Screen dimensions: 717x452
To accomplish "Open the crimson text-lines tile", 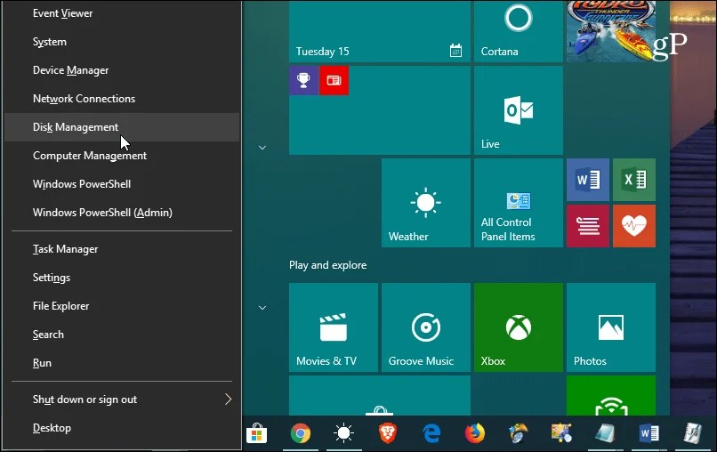I will pos(588,226).
